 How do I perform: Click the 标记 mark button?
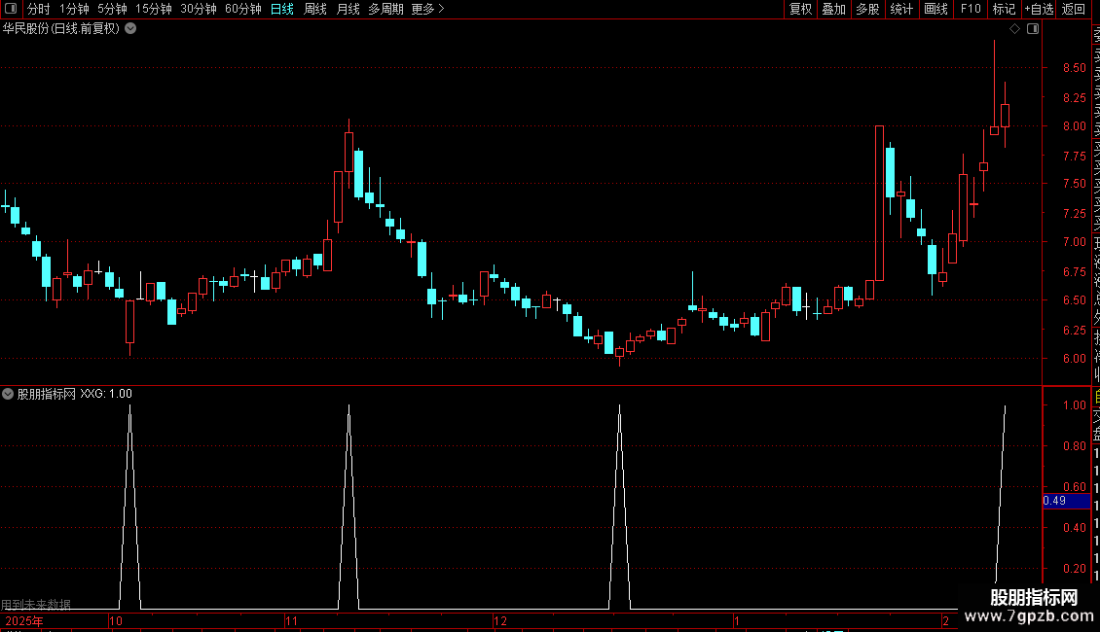(1004, 9)
